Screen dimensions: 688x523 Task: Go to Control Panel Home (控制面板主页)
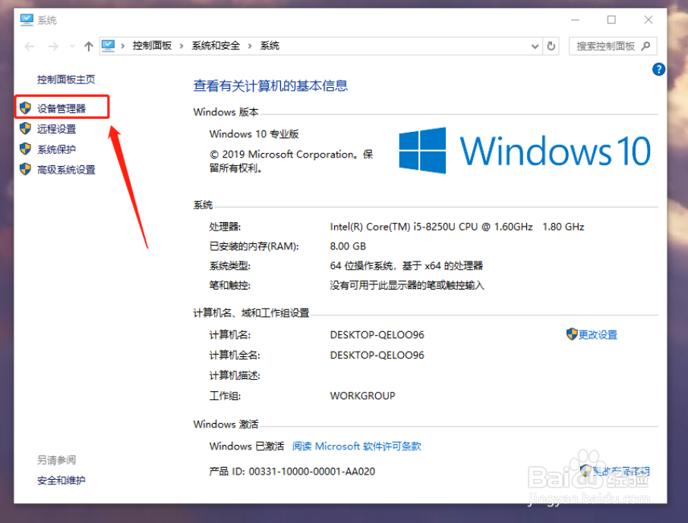click(x=66, y=80)
